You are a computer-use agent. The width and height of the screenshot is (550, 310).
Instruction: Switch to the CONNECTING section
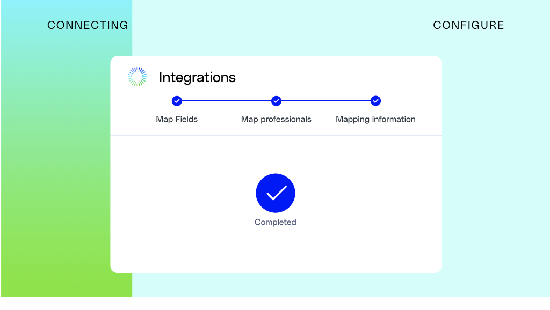[x=88, y=25]
